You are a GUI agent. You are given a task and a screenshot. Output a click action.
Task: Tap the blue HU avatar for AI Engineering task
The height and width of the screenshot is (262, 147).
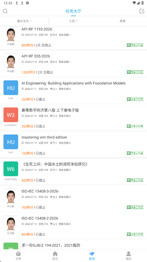pos(11,88)
